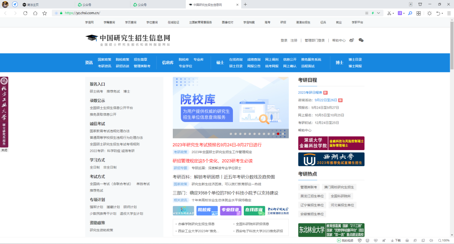Click the 院校库 banner image

coord(230,107)
